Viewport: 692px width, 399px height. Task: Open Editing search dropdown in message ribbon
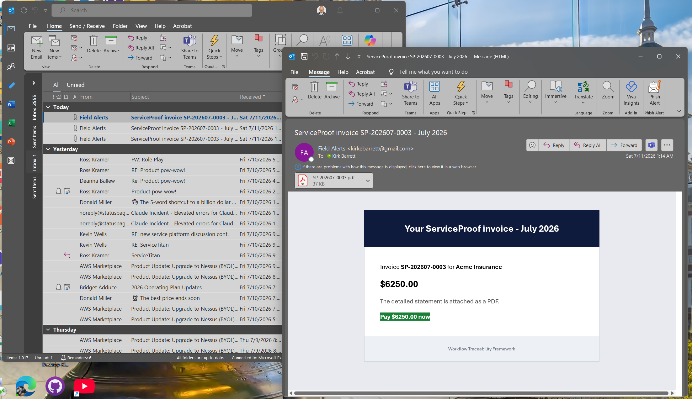tap(530, 92)
